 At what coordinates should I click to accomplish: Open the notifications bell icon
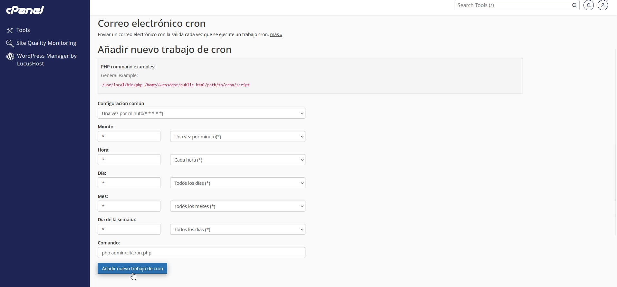[589, 5]
